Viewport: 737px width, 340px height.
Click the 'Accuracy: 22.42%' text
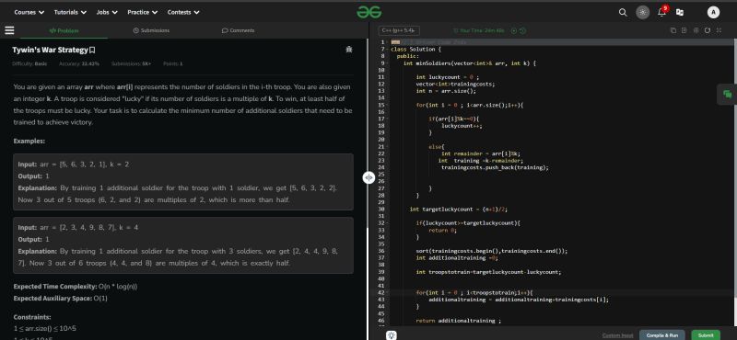click(79, 63)
